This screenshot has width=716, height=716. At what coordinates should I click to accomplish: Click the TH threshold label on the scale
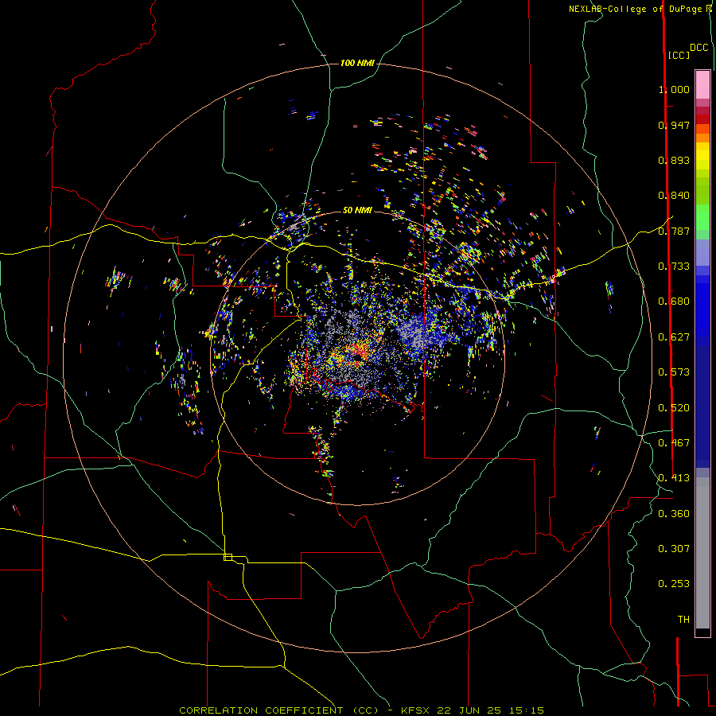683,620
